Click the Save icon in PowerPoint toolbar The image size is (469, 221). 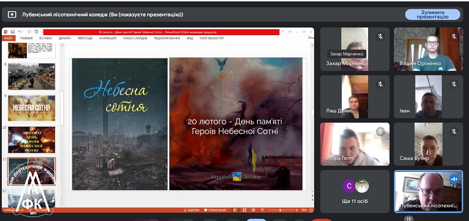tap(12, 32)
